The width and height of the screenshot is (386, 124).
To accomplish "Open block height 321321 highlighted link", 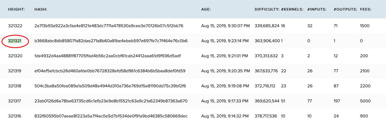I will [15, 41].
